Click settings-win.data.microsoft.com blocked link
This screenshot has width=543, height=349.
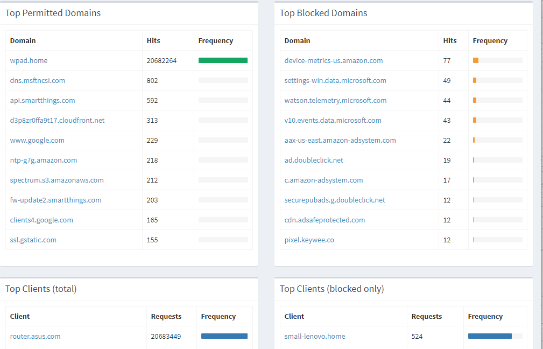(x=335, y=80)
